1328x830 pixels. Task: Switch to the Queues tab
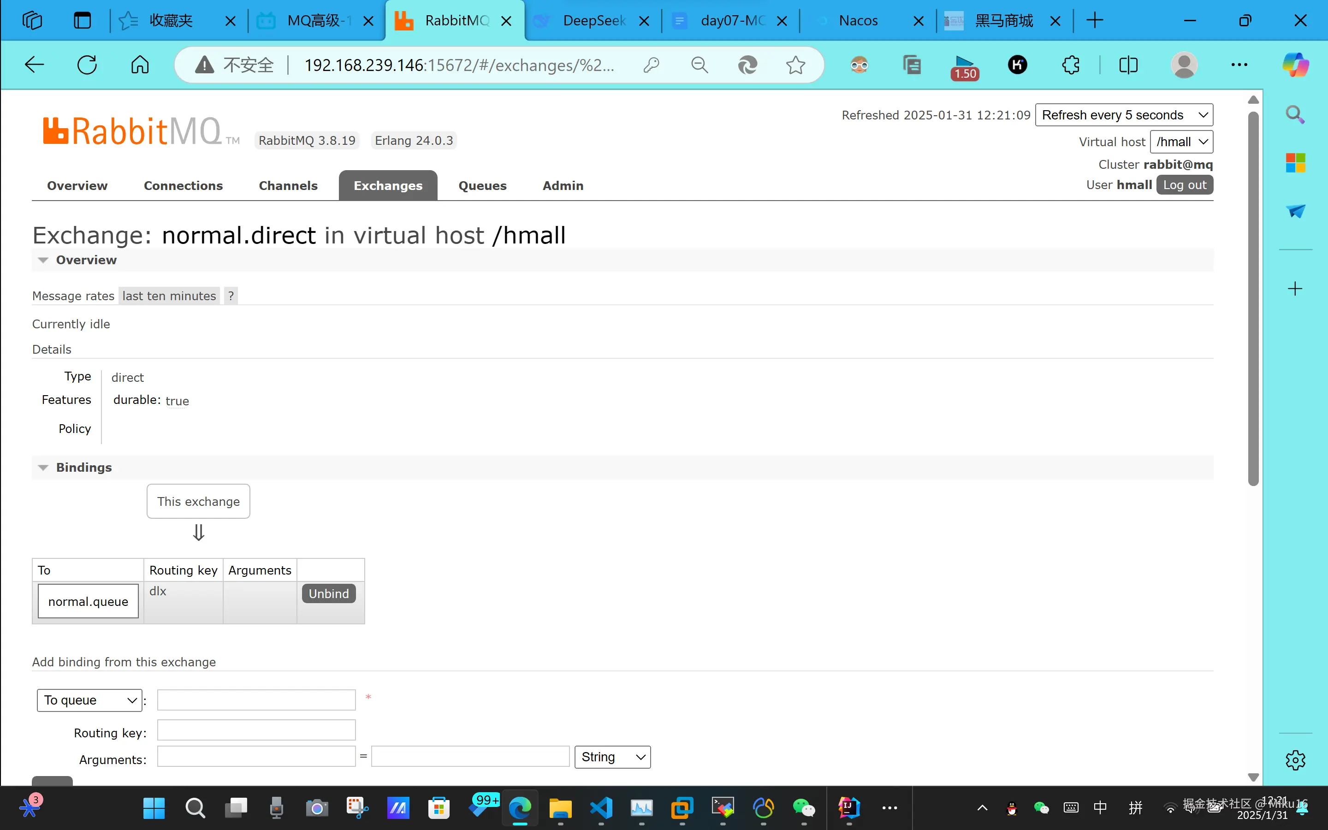(x=482, y=185)
